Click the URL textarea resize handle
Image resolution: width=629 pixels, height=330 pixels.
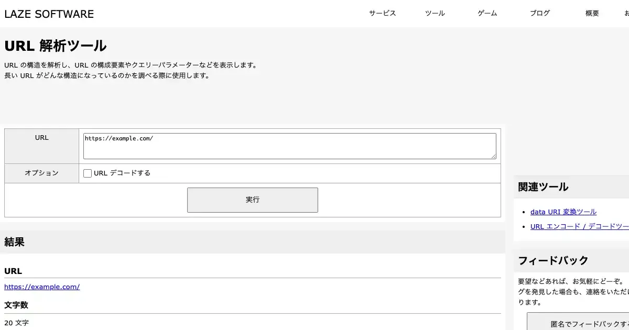tap(493, 156)
